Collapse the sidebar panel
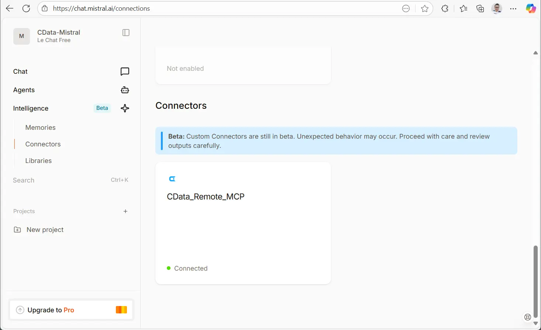Viewport: 541px width, 330px height. tap(126, 32)
